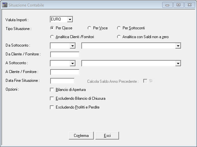Expand the Da Sottoconto code dropdown
The height and width of the screenshot is (147, 197).
click(72, 46)
